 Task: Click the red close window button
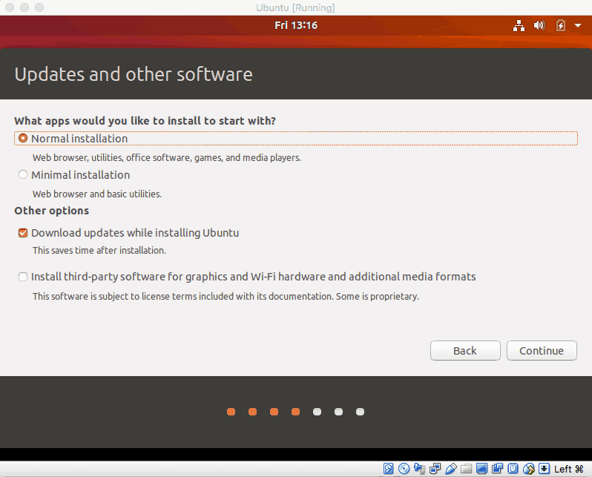[x=10, y=7]
